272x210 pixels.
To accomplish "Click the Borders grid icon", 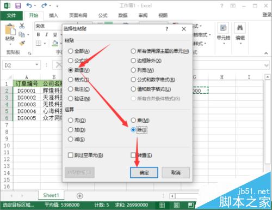I will coord(39,43).
